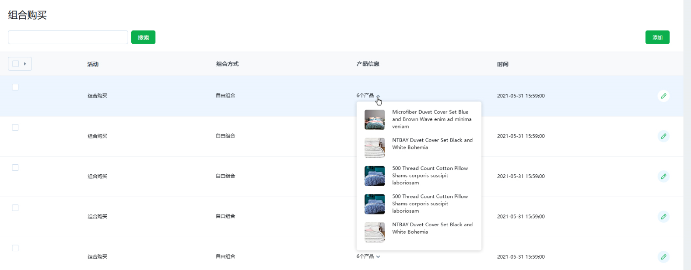Click the edit pencil icon in third row
Viewport: 691px width, 270px height.
(x=663, y=177)
